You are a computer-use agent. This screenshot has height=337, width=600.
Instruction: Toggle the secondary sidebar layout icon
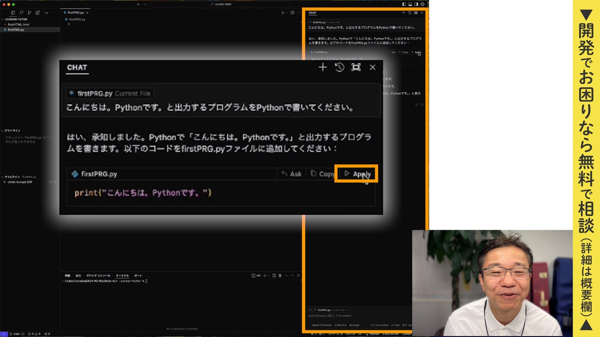point(415,4)
